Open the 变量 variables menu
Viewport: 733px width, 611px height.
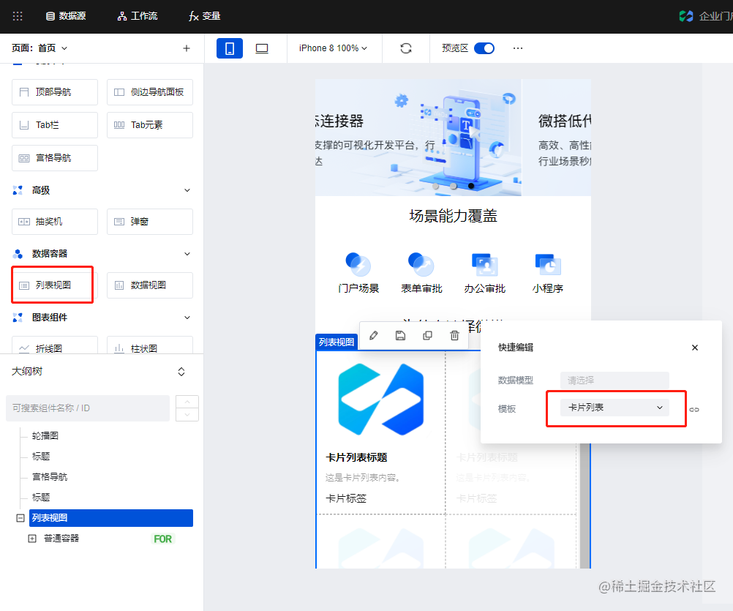[204, 16]
